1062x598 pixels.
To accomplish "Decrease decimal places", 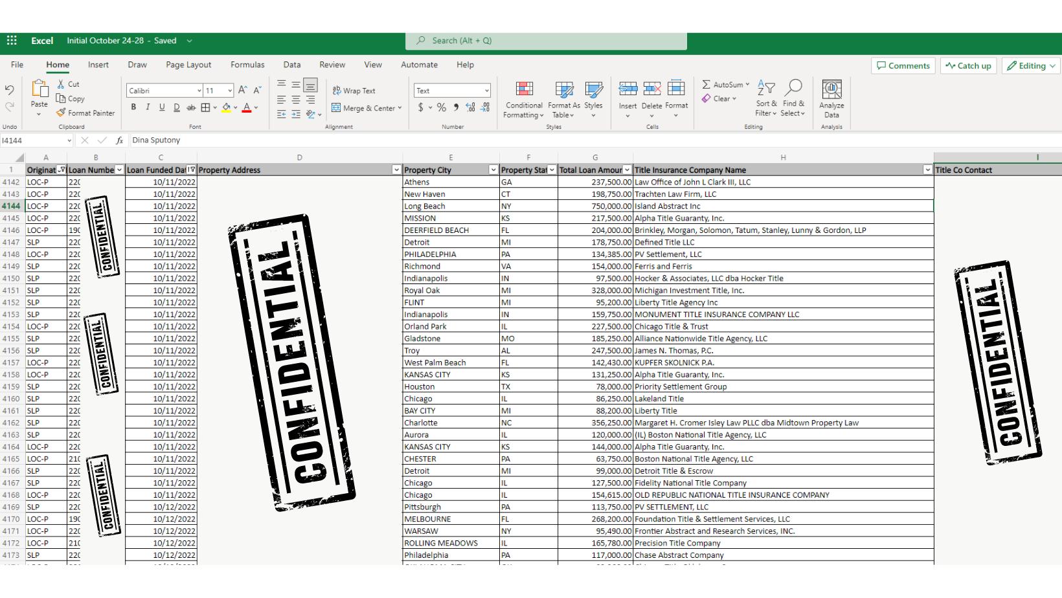I will 486,107.
